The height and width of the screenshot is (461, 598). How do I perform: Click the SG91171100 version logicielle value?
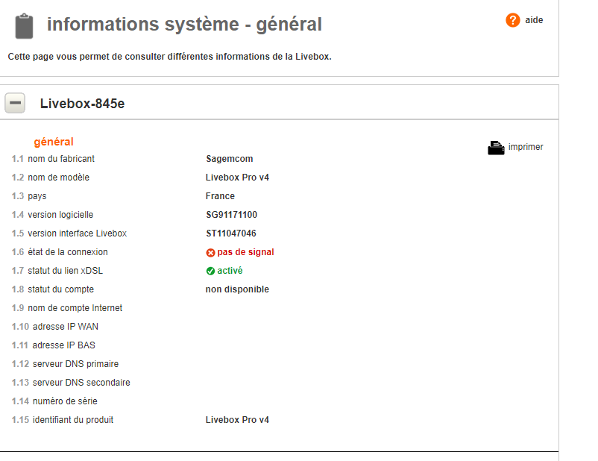[232, 214]
